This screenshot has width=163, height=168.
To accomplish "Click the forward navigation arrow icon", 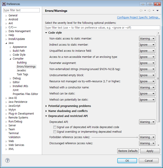I will [149, 11].
